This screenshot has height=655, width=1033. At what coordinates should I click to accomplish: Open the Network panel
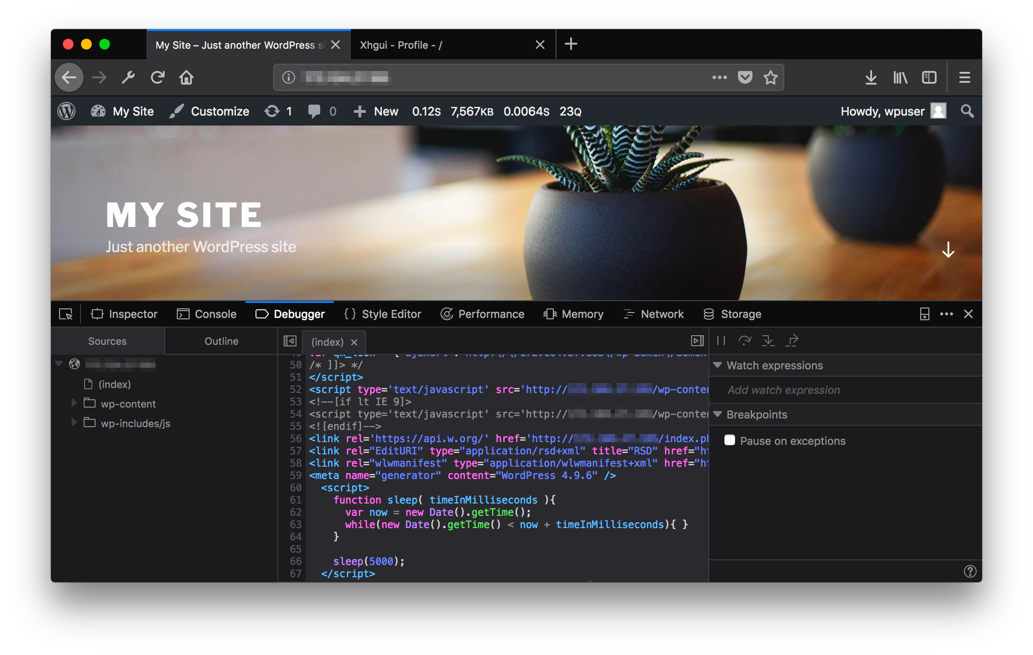(x=662, y=314)
